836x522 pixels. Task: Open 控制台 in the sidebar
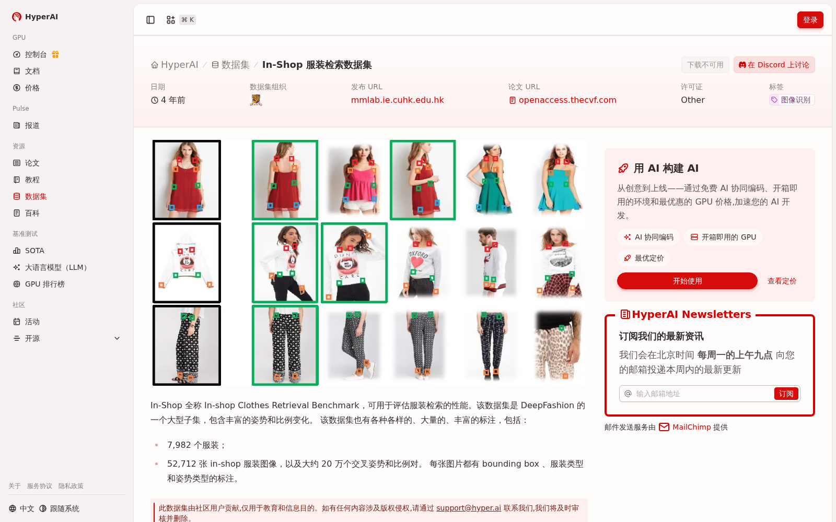pyautogui.click(x=36, y=54)
